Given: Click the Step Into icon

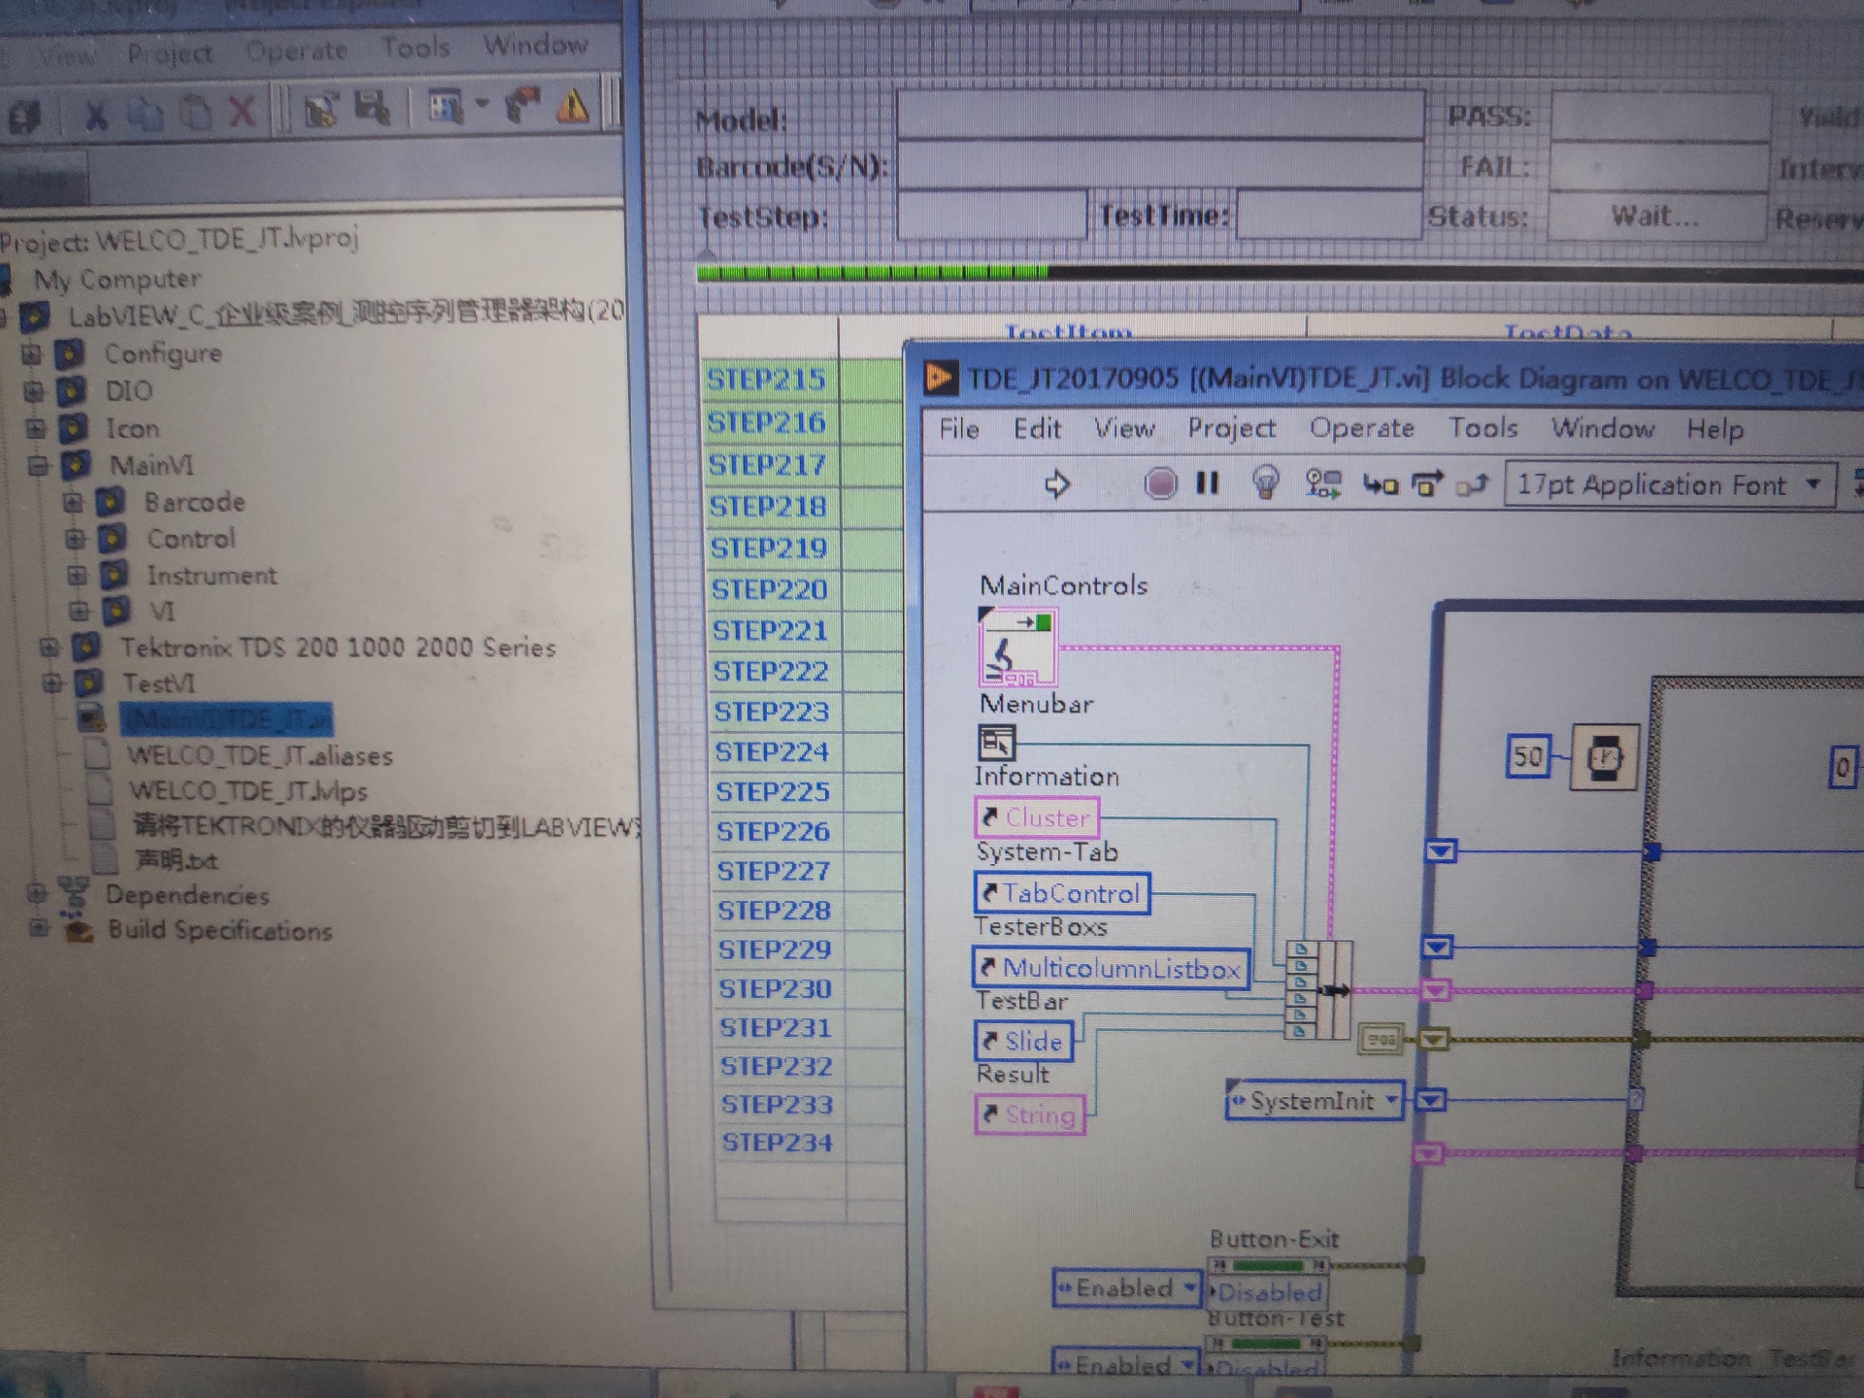Looking at the screenshot, I should click(1382, 485).
